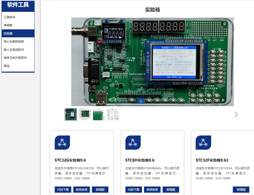Image resolution: width=254 pixels, height=195 pixels.
Task: Click the STC32G实验箱9.6 card icon
Action: click(x=62, y=142)
